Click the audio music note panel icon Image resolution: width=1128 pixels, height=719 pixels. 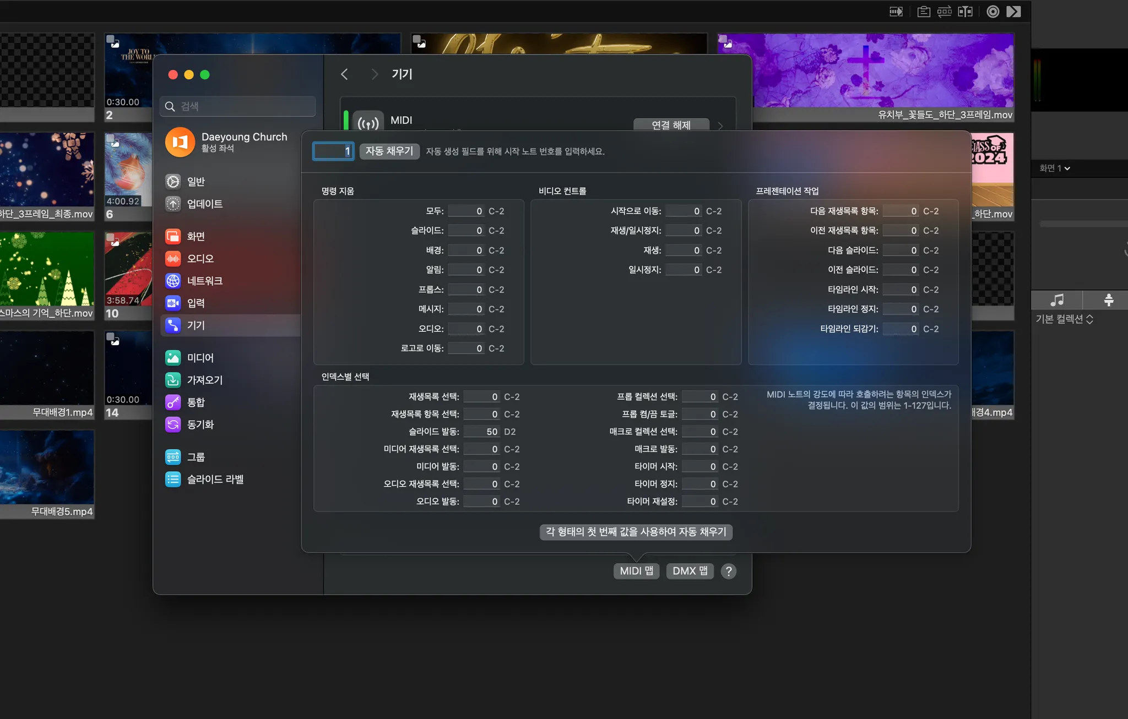1056,300
